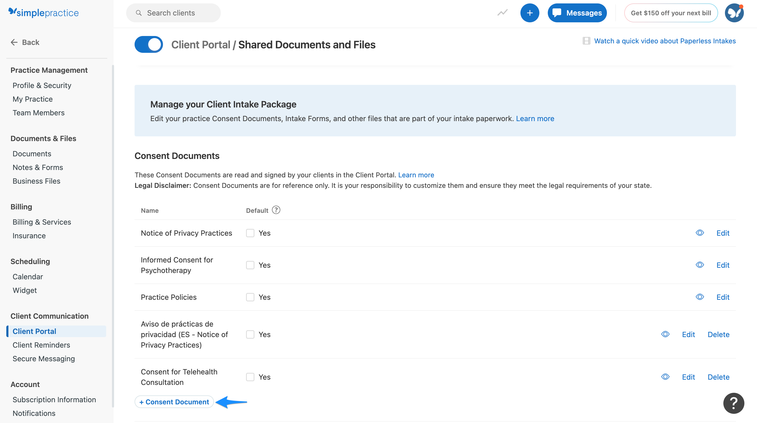Check Yes default for Practice Policies
Image resolution: width=757 pixels, height=423 pixels.
pos(250,297)
